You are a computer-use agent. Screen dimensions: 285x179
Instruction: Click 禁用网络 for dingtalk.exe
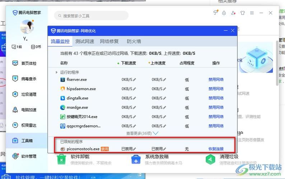coord(216,98)
